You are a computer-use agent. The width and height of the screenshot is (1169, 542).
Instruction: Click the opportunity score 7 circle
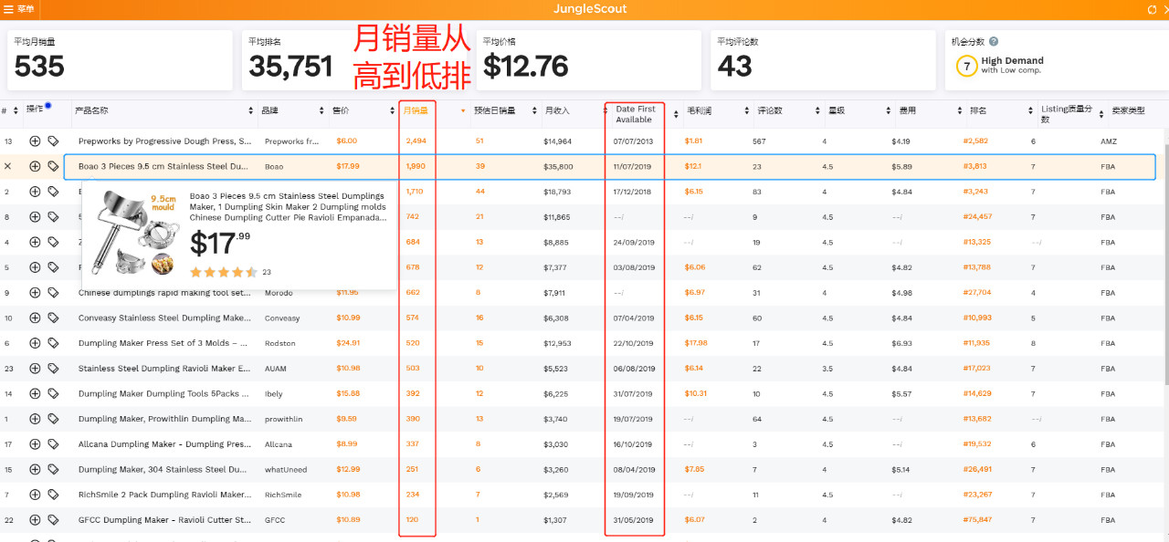click(x=966, y=67)
